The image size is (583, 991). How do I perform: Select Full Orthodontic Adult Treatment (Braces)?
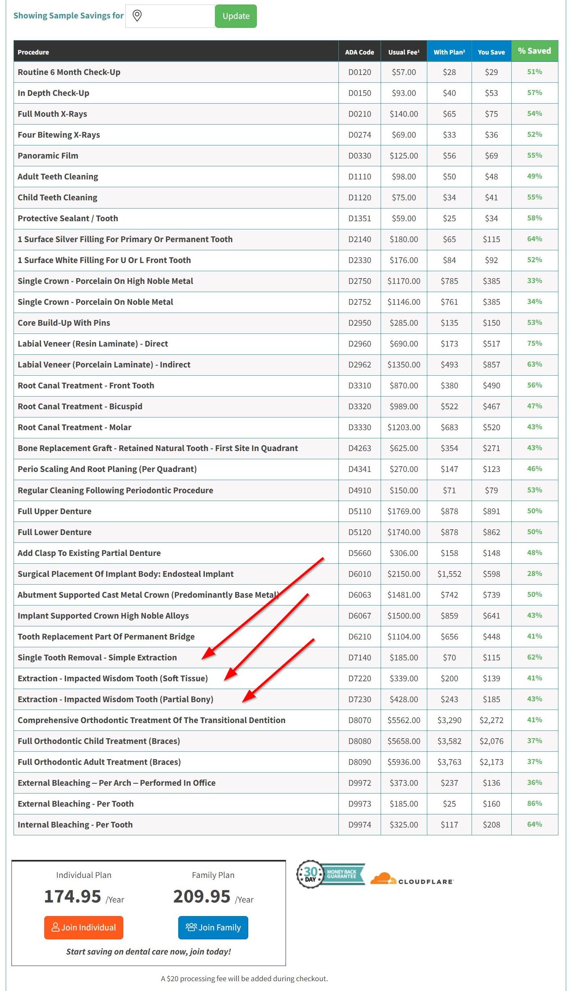99,762
